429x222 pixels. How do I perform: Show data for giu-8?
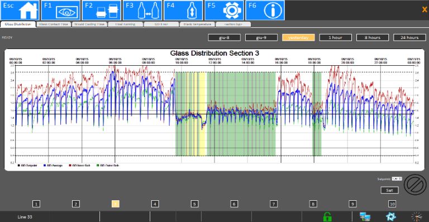click(224, 37)
